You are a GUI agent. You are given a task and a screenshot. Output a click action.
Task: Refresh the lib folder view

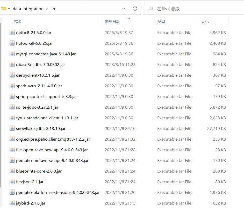click(x=135, y=9)
